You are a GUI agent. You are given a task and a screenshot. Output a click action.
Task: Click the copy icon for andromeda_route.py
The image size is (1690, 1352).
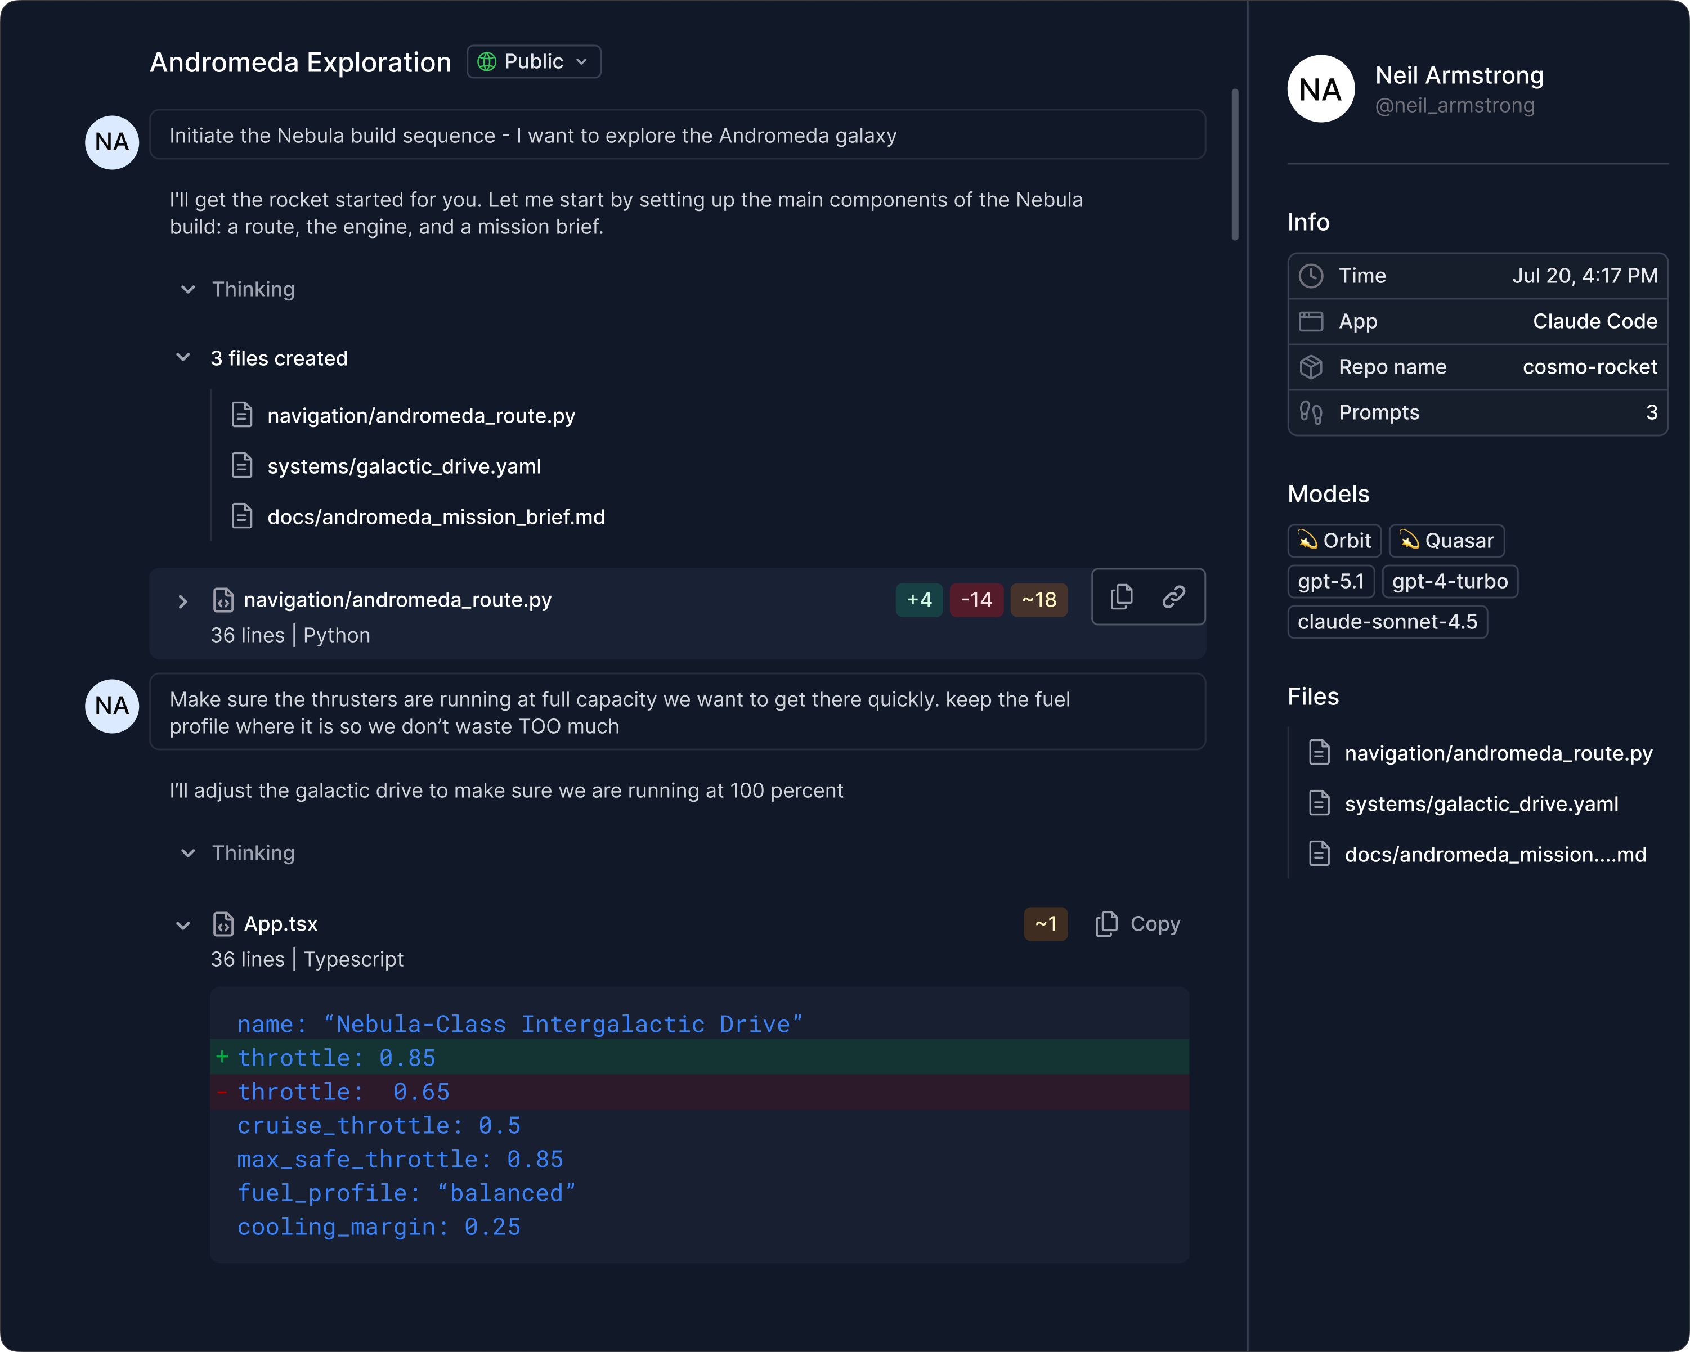click(x=1121, y=597)
